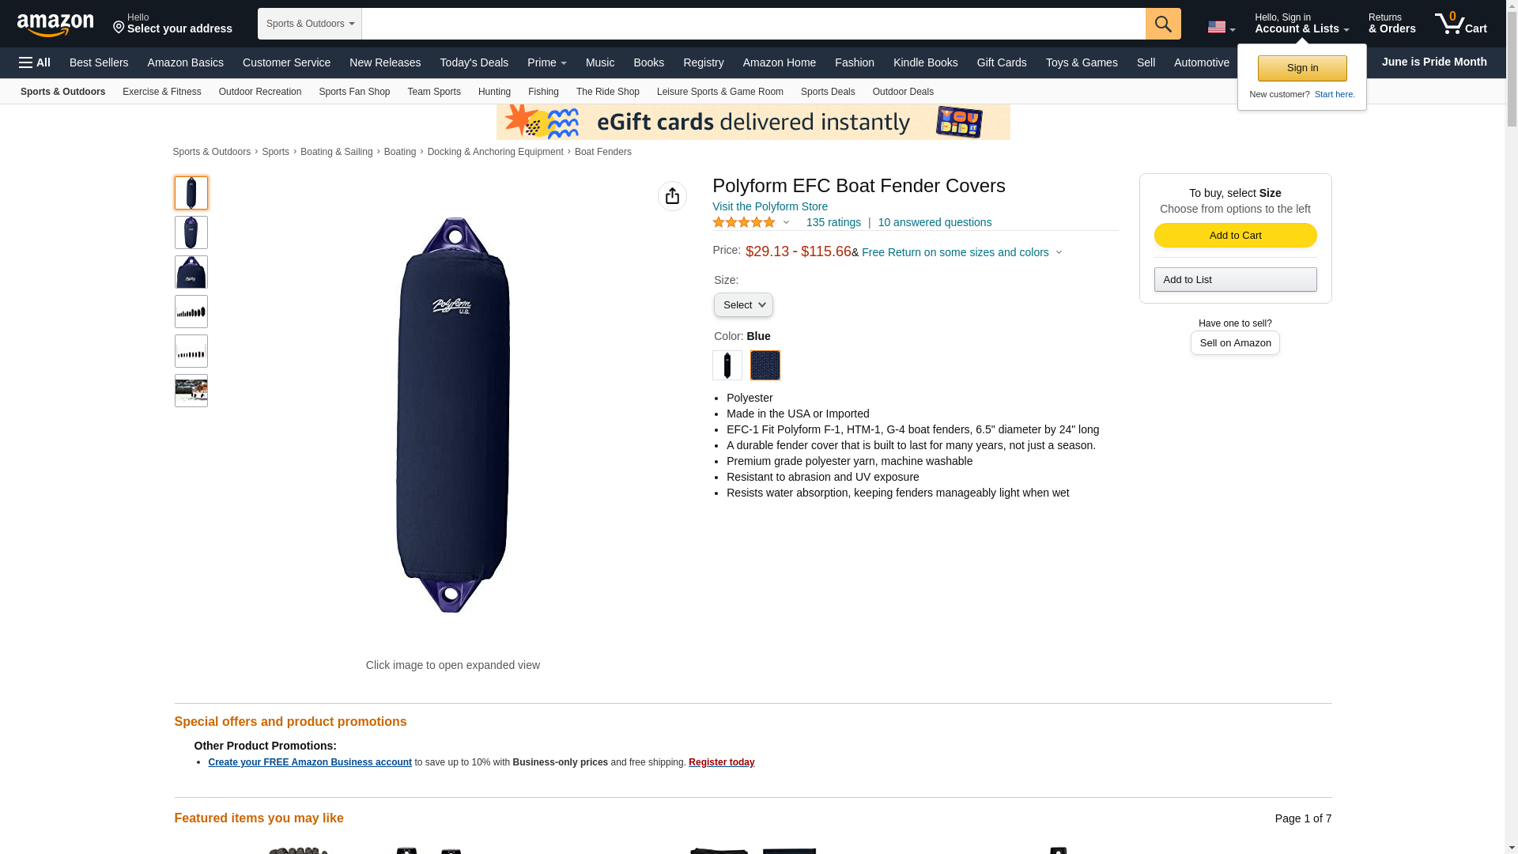
Task: Click the search magnifier button
Action: [x=1162, y=24]
